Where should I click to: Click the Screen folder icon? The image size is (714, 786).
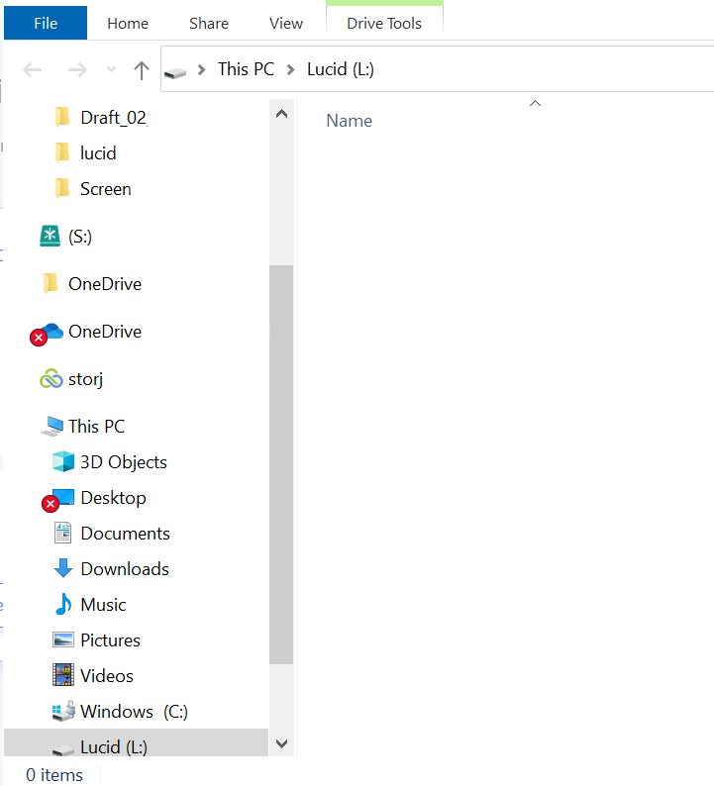coord(62,188)
